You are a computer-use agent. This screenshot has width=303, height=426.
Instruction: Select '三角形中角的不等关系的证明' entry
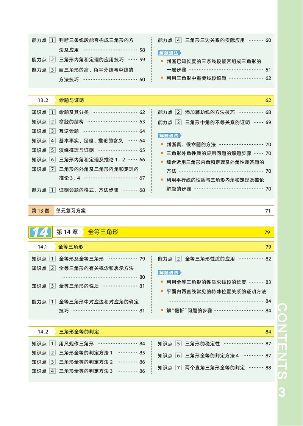(x=217, y=123)
